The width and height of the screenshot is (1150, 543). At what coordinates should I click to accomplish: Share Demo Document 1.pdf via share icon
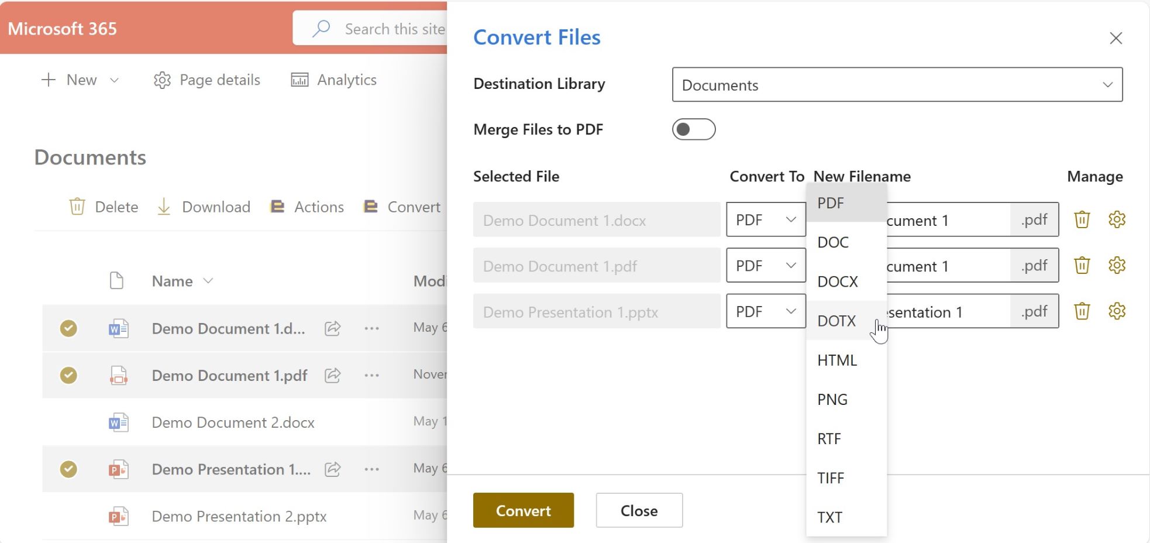click(x=333, y=376)
